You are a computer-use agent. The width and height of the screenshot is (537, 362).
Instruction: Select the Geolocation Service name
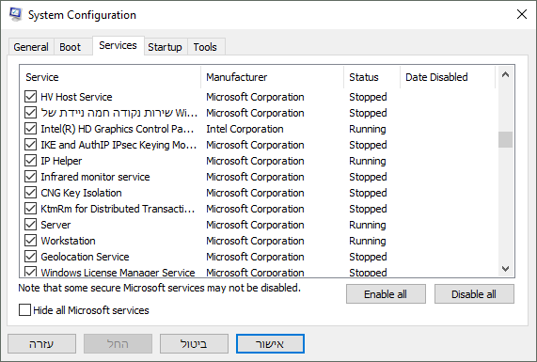click(85, 257)
